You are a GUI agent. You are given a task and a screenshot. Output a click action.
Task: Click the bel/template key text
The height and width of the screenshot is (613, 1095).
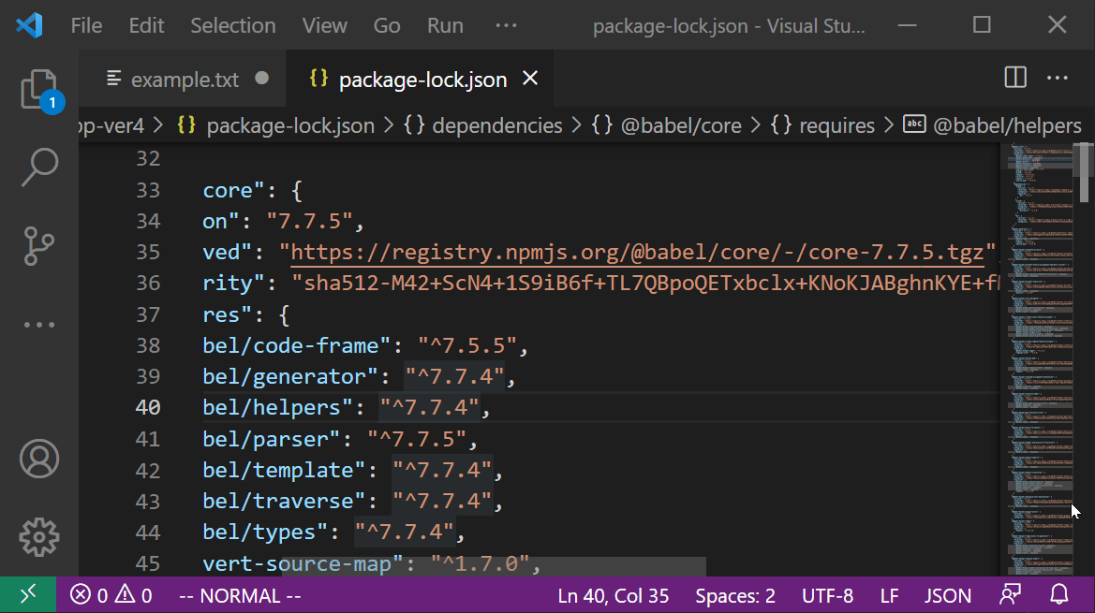(x=284, y=470)
